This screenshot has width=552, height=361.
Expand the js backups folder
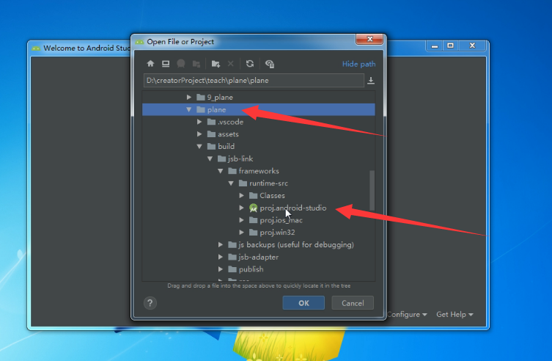[x=221, y=245]
